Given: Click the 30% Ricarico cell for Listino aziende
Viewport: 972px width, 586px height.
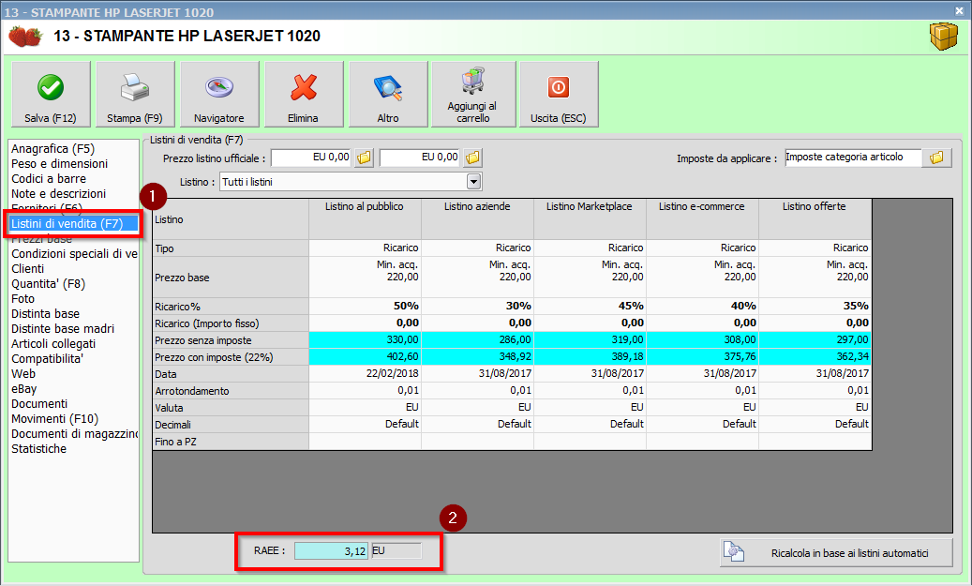Looking at the screenshot, I should click(477, 306).
